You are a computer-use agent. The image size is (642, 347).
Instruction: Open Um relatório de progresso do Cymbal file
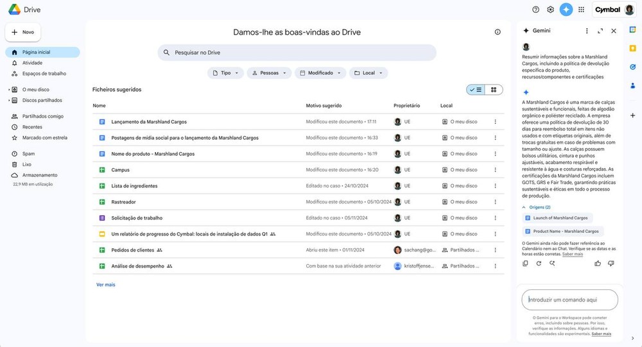[x=189, y=234]
